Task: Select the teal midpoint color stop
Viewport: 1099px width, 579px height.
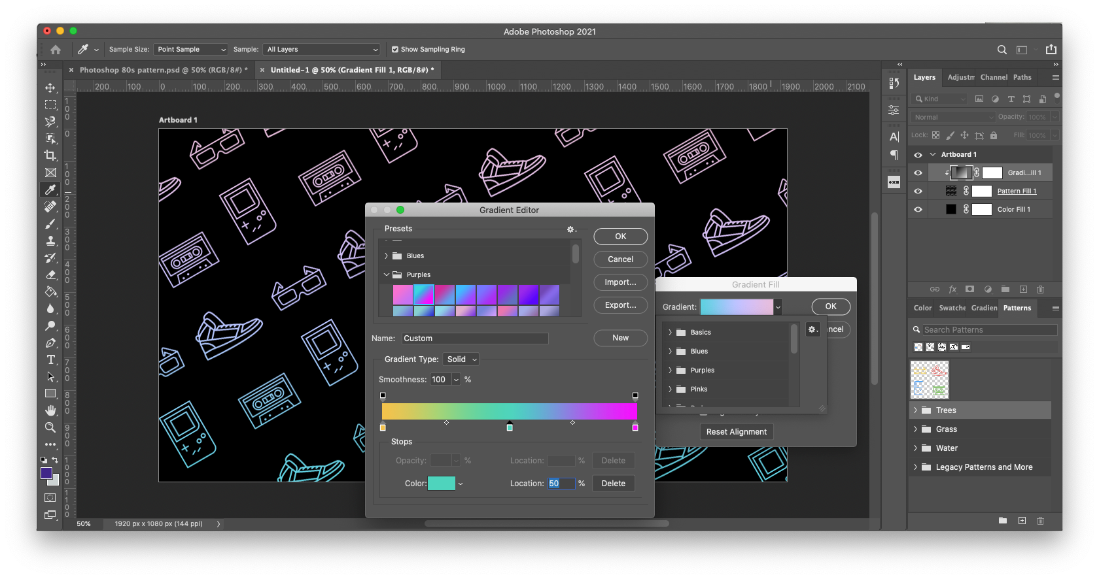Action: pos(510,427)
